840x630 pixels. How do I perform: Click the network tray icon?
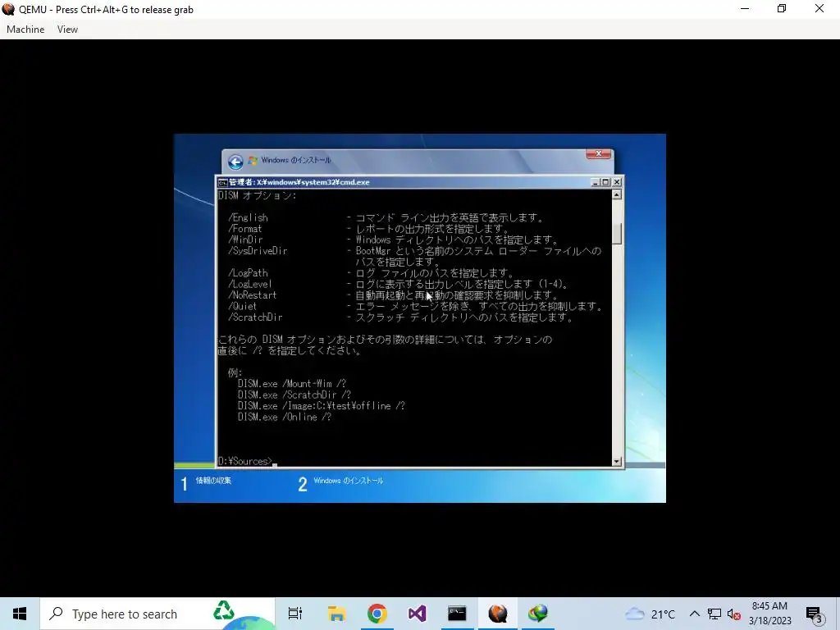click(x=714, y=614)
